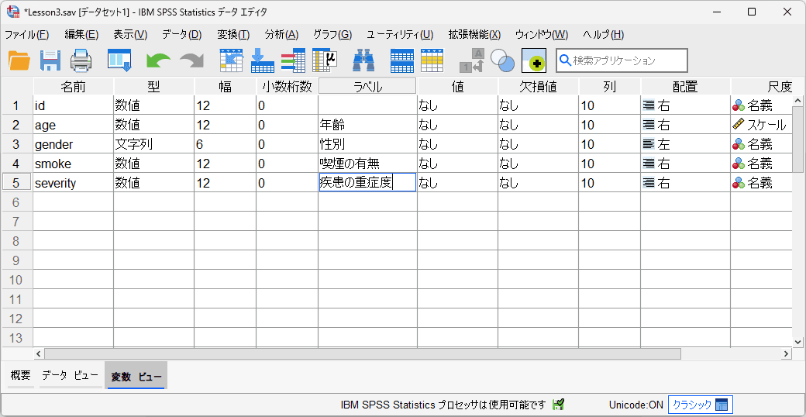Click the horizontal scrollbar left arrow

tap(38, 353)
